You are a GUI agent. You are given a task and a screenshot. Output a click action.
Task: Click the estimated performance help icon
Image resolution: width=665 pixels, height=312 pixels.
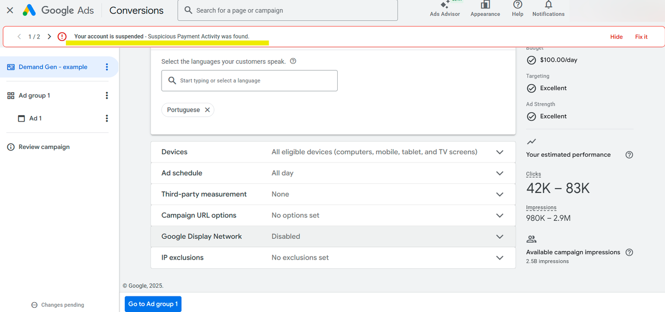(629, 155)
